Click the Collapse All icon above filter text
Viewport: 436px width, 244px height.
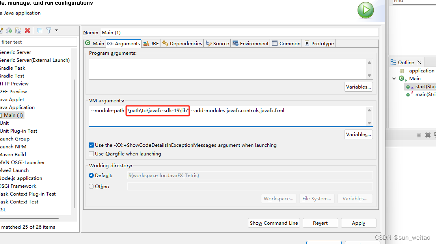pos(39,30)
